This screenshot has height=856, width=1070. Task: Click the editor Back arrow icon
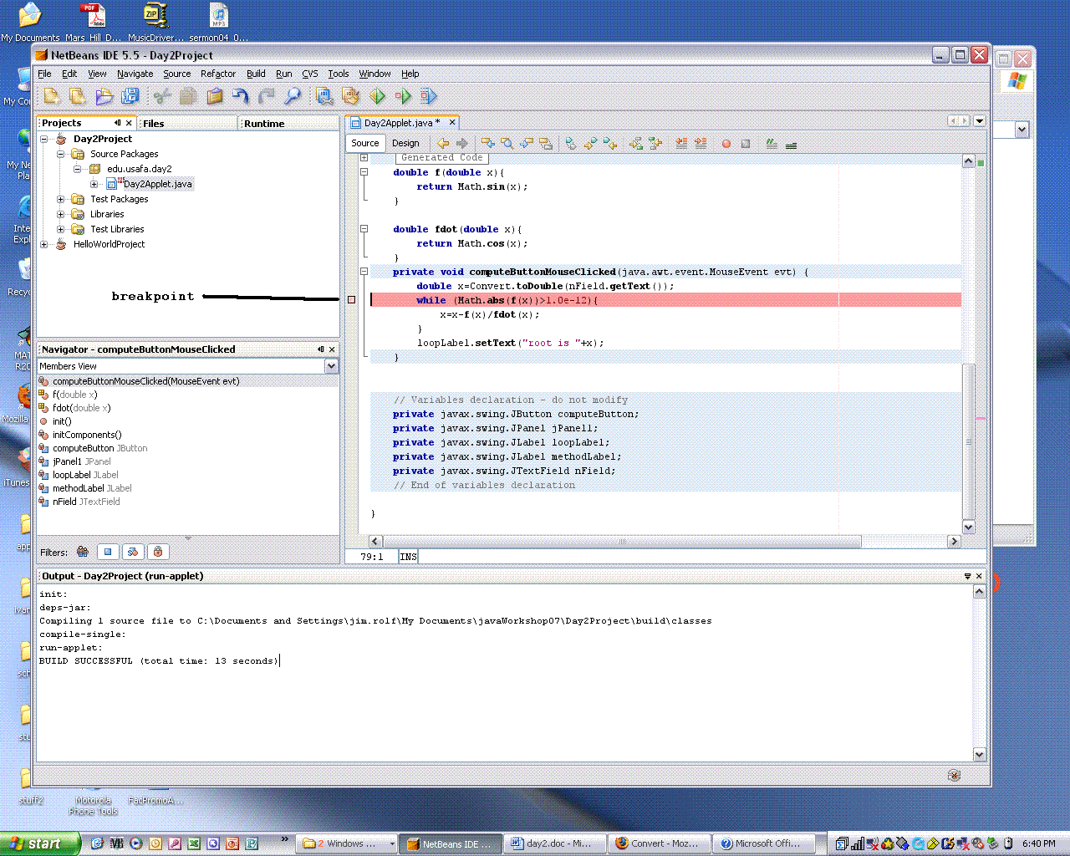pyautogui.click(x=443, y=144)
